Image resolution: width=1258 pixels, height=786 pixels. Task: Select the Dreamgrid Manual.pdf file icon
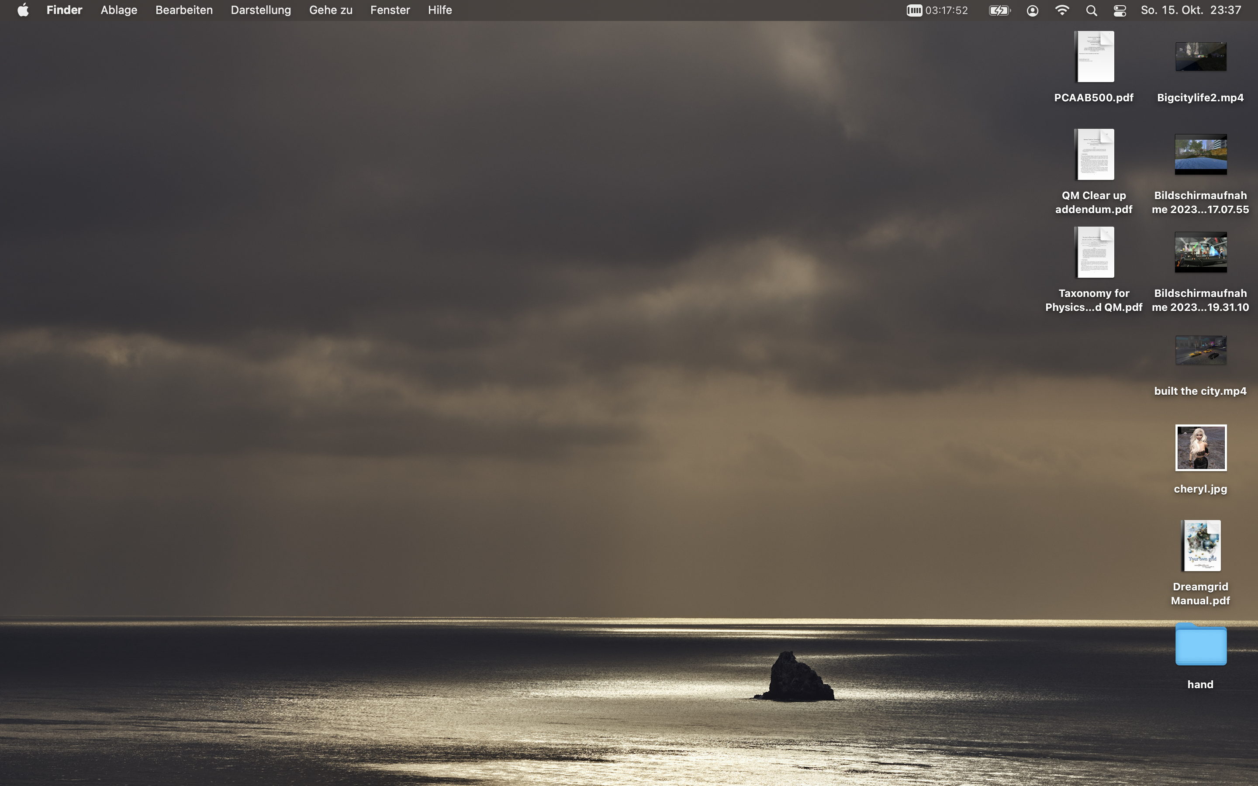click(x=1200, y=546)
